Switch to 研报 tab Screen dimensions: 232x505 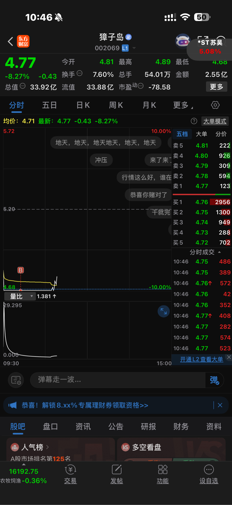pyautogui.click(x=148, y=426)
